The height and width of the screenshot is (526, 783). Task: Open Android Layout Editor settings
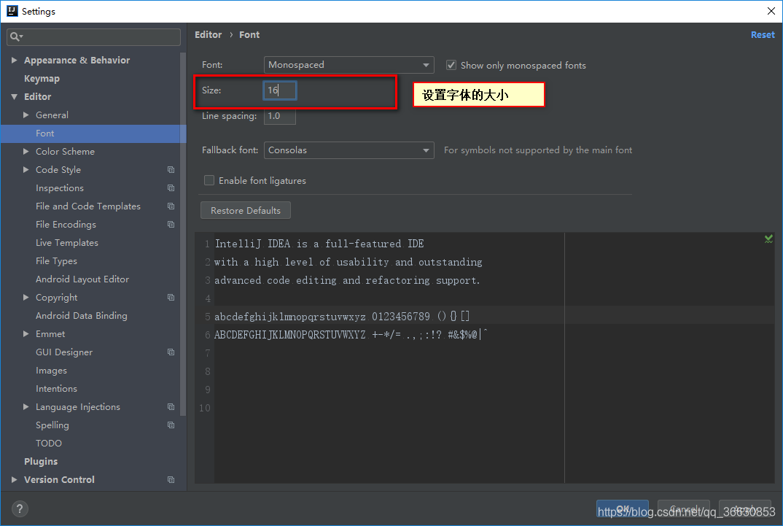tap(82, 279)
